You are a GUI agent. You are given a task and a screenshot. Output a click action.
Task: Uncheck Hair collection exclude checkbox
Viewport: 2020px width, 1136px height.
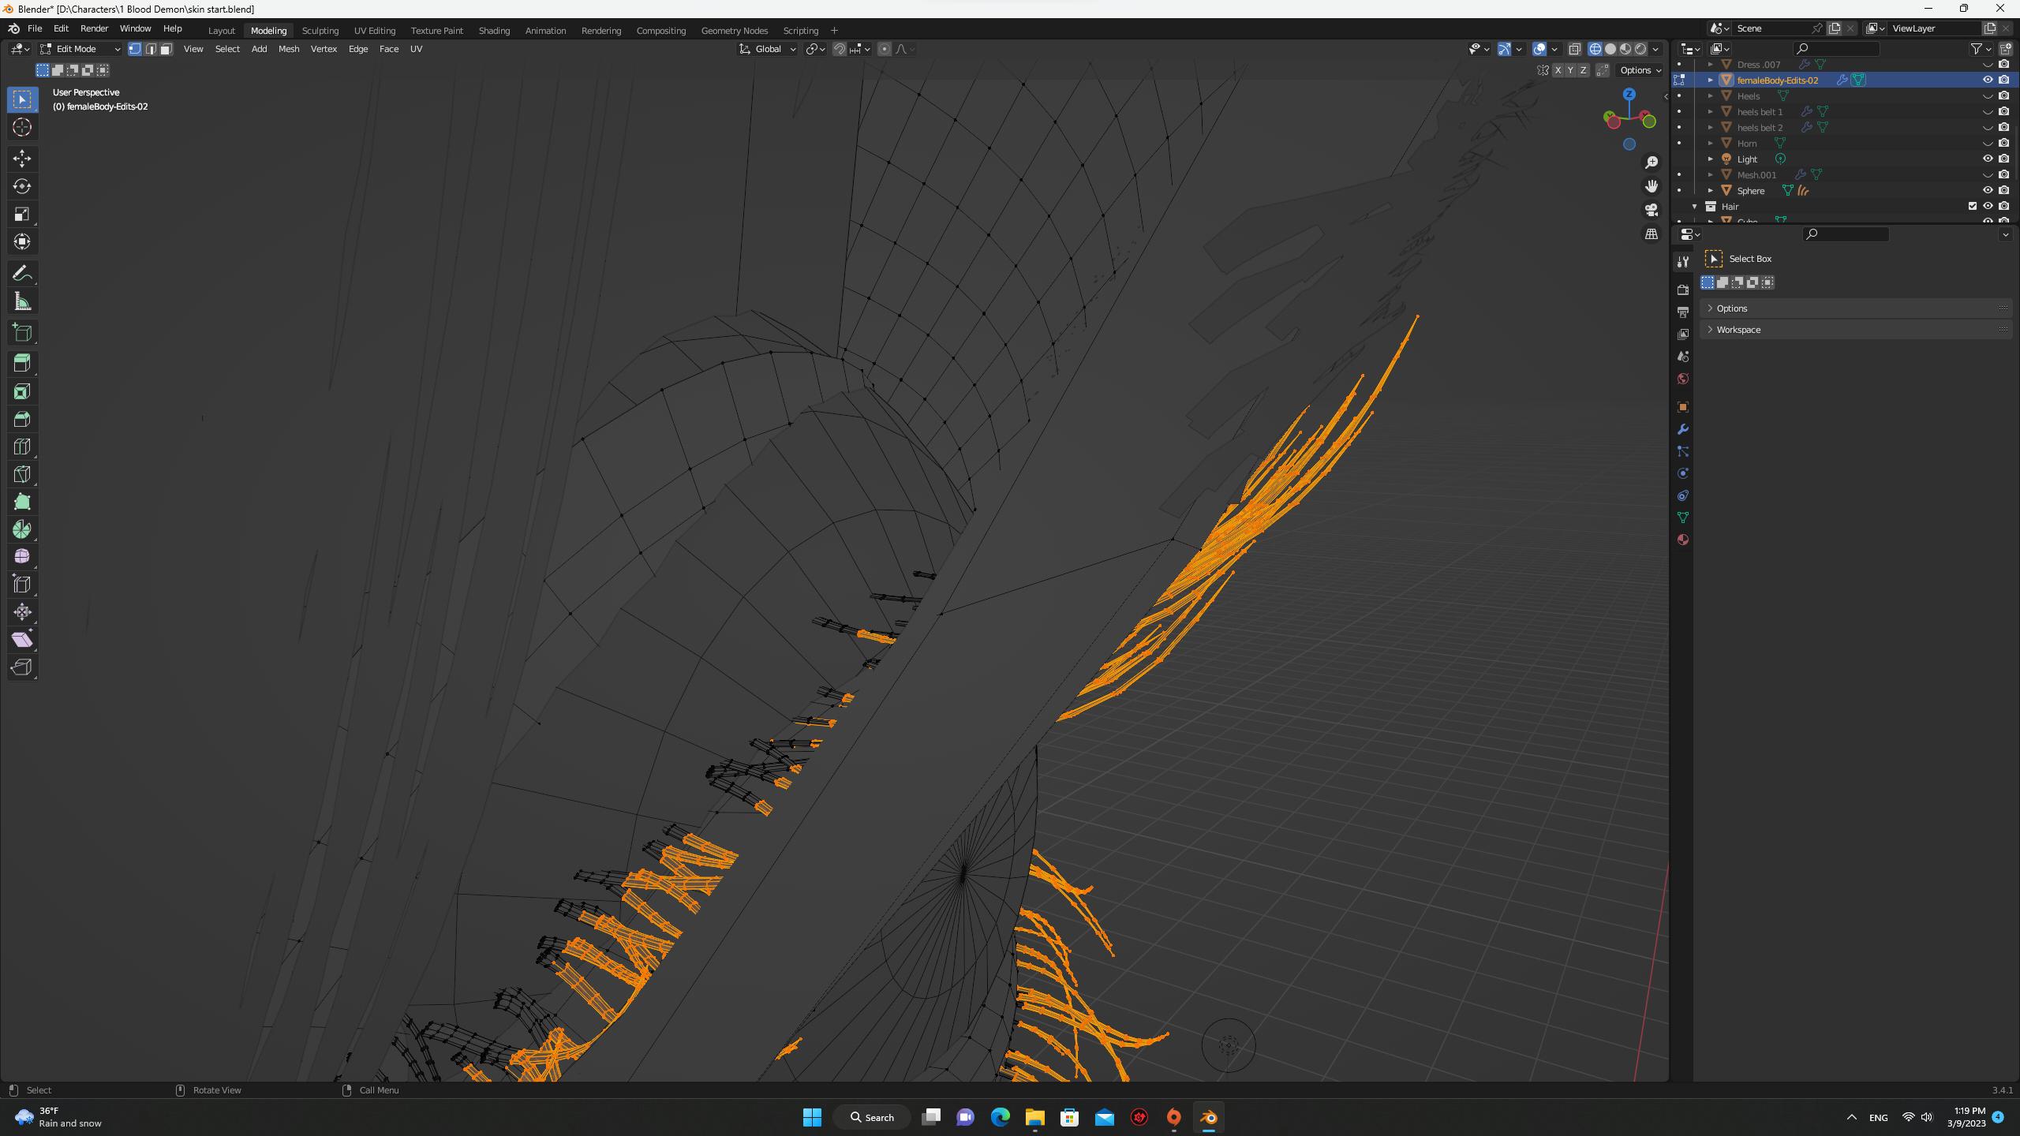[1973, 206]
